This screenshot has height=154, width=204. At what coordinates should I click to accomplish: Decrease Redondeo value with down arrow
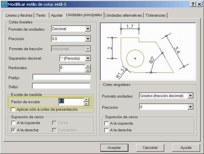(x=88, y=70)
